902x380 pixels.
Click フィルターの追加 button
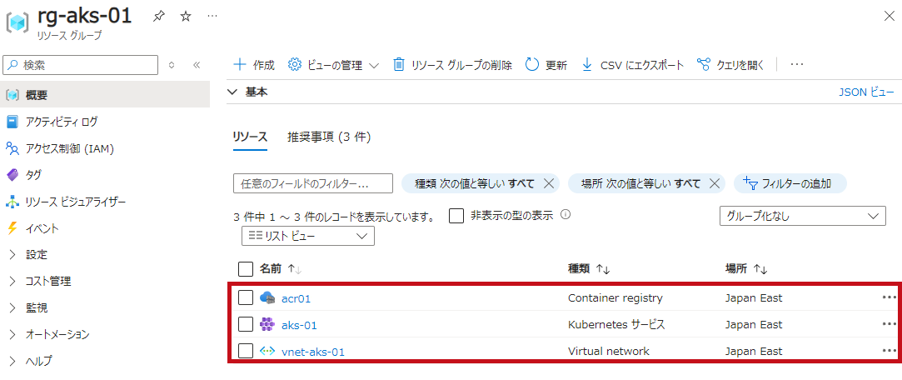790,183
